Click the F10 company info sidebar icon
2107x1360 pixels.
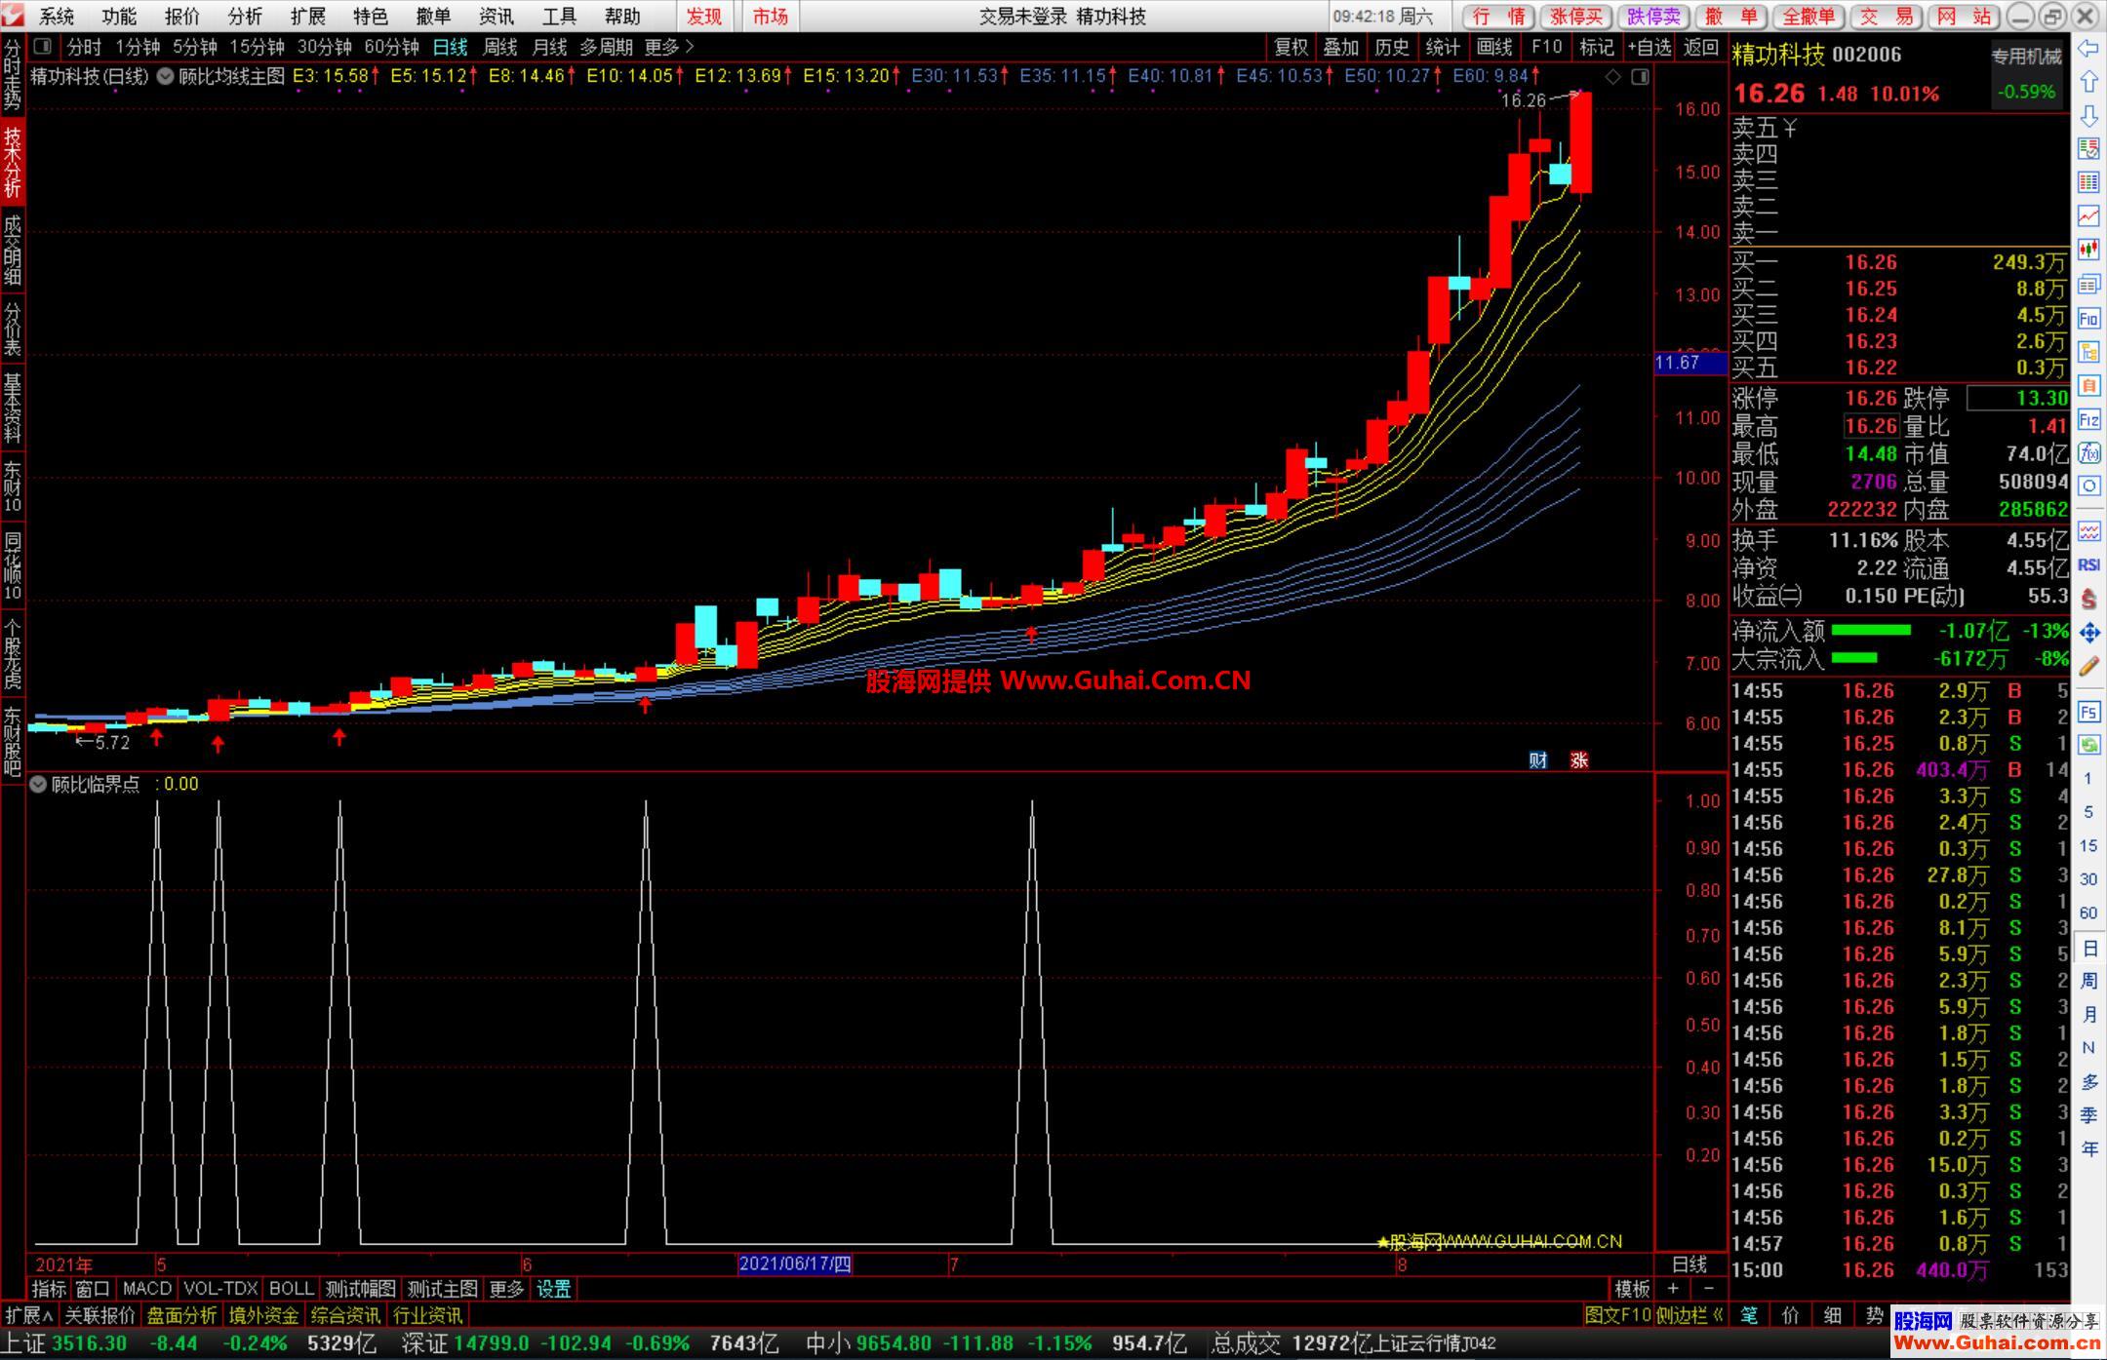click(2088, 318)
